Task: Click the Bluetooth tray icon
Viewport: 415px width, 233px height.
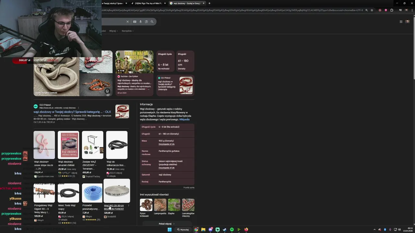Action: [385, 229]
